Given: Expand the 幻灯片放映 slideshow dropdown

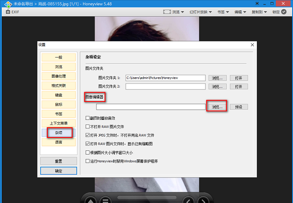Looking at the screenshot, I should [x=200, y=12].
